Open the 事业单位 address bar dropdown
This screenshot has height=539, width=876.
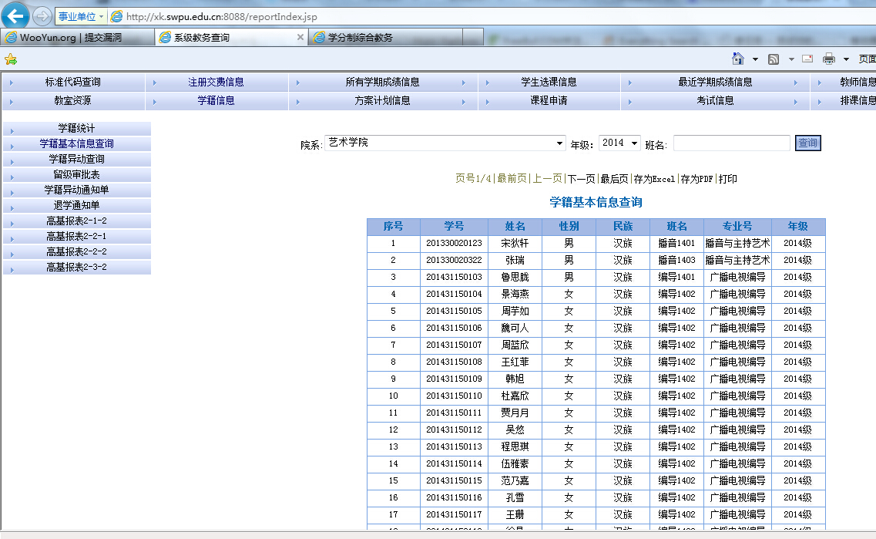(81, 17)
